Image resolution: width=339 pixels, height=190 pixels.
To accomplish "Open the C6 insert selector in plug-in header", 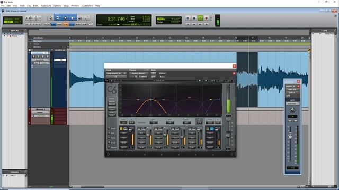I will coord(116,77).
